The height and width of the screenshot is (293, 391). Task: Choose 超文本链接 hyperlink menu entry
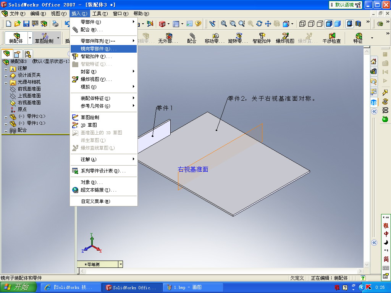[103, 190]
